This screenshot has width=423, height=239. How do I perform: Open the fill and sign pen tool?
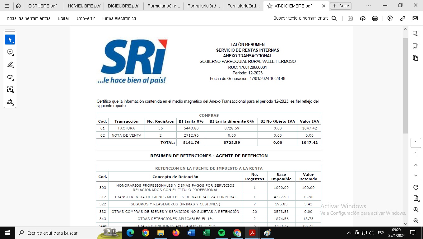10,102
